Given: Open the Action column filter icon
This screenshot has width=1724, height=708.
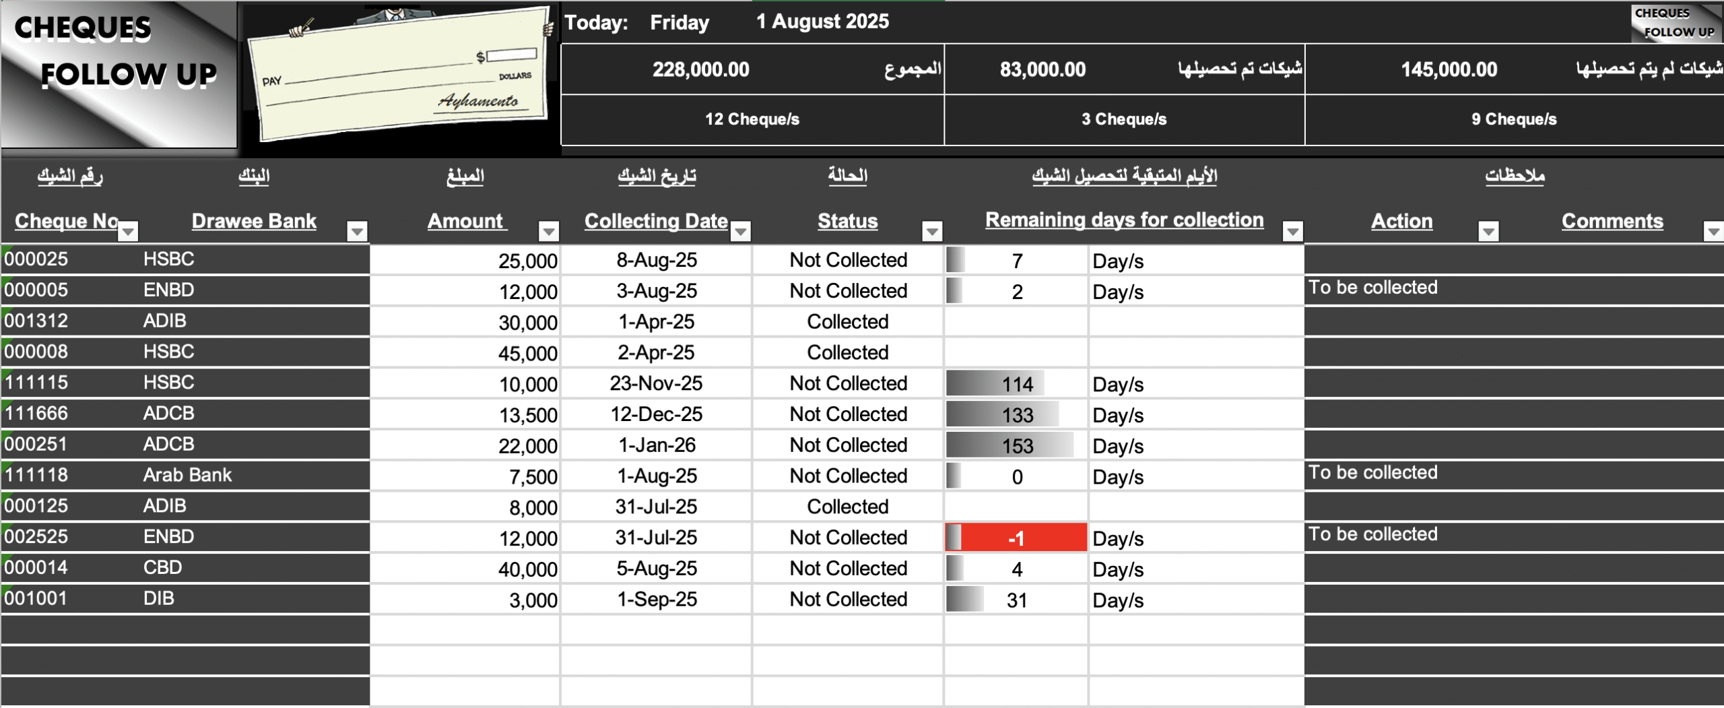Looking at the screenshot, I should pos(1490,231).
